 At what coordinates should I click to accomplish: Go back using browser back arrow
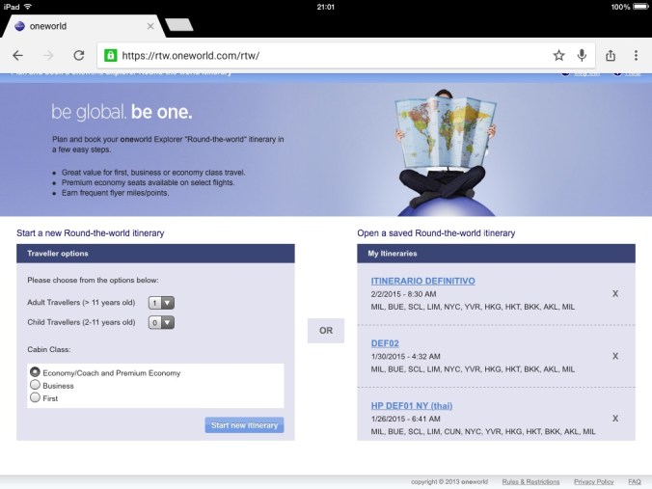[x=17, y=55]
